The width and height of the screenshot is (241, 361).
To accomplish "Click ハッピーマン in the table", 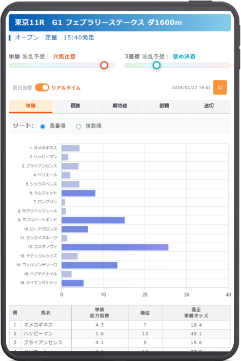I will pos(38,333).
